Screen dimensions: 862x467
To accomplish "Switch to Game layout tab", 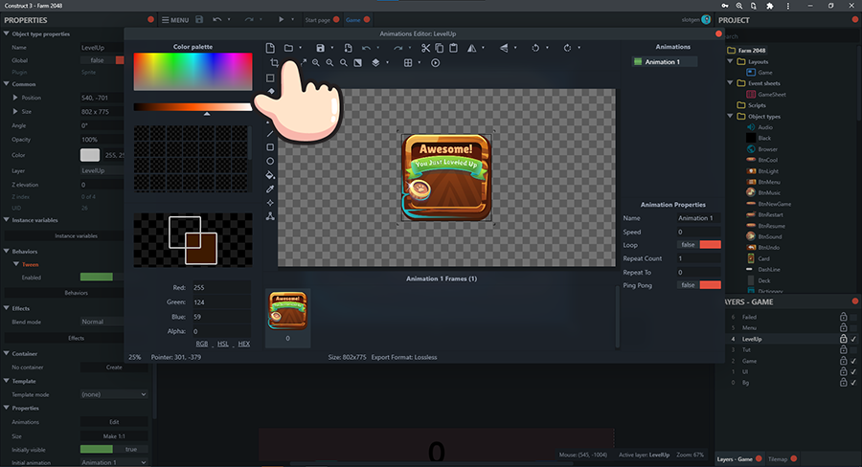I will (x=352, y=20).
